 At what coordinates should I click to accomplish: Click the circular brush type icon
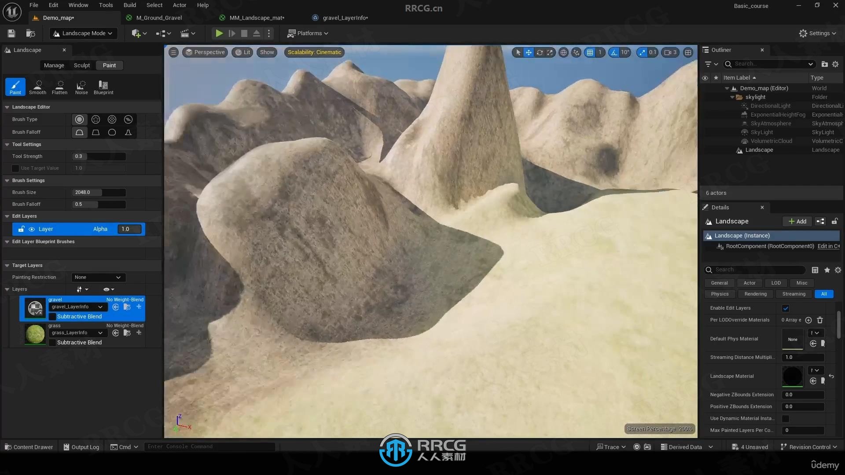pos(79,119)
